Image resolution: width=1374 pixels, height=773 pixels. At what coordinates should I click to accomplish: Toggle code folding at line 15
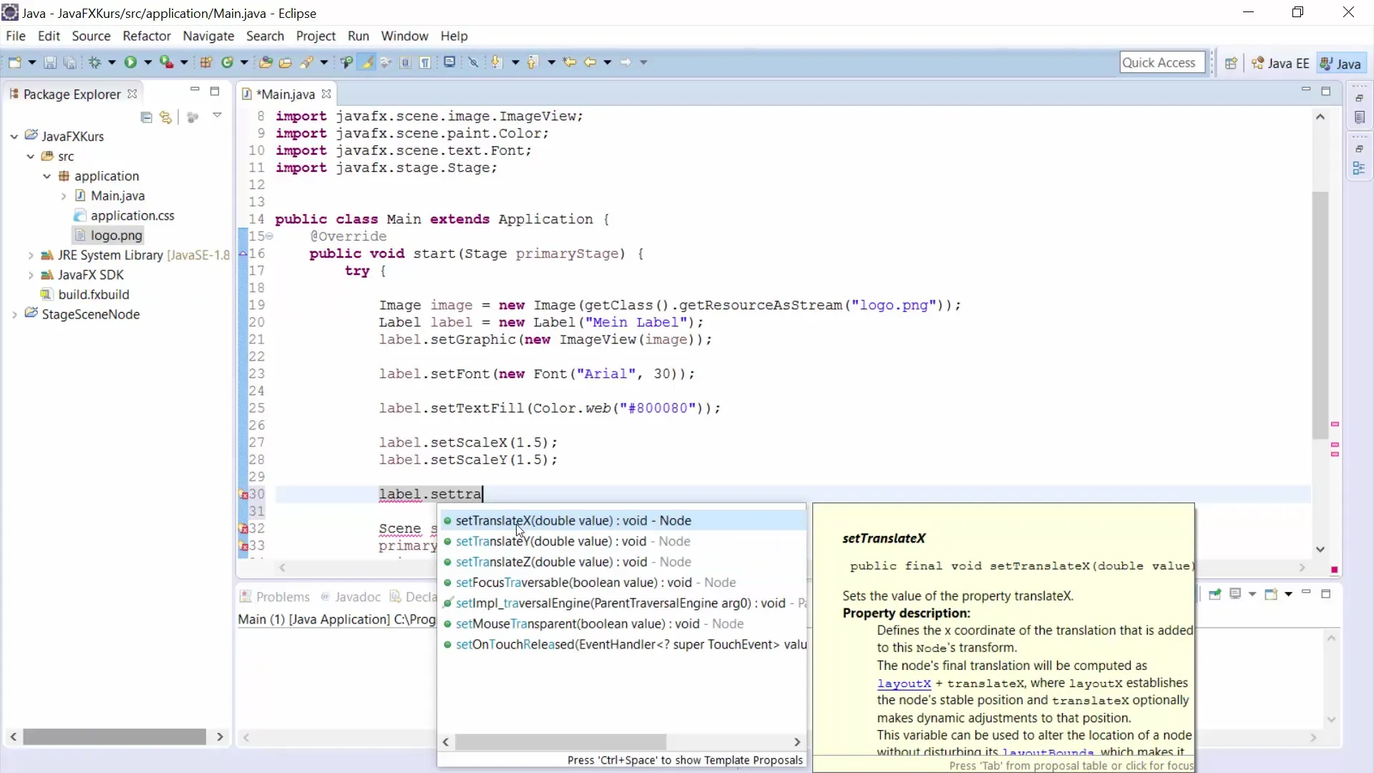[x=269, y=236]
